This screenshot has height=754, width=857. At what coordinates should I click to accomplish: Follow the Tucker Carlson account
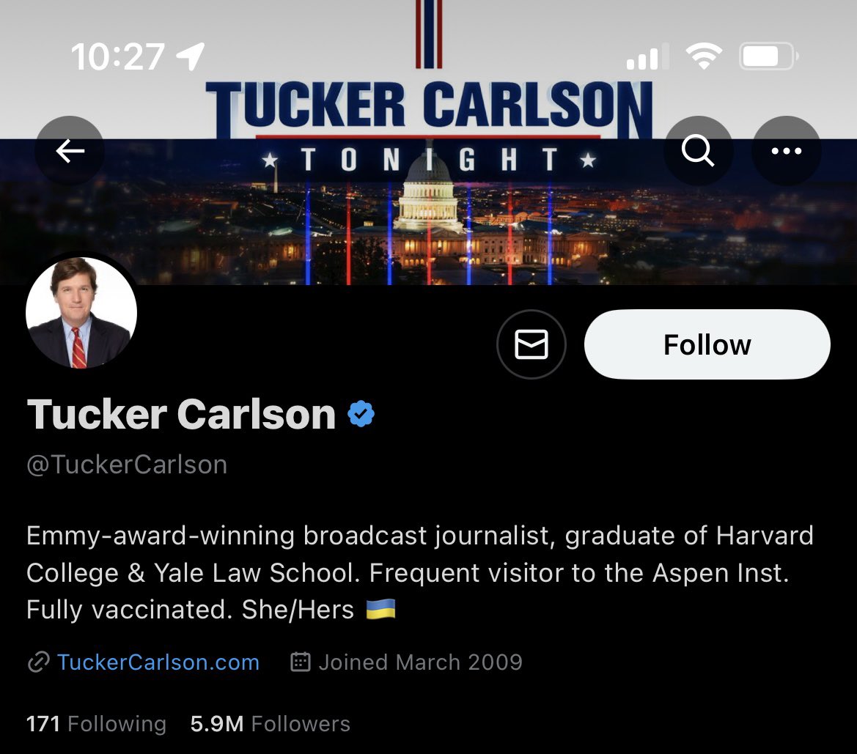(707, 344)
